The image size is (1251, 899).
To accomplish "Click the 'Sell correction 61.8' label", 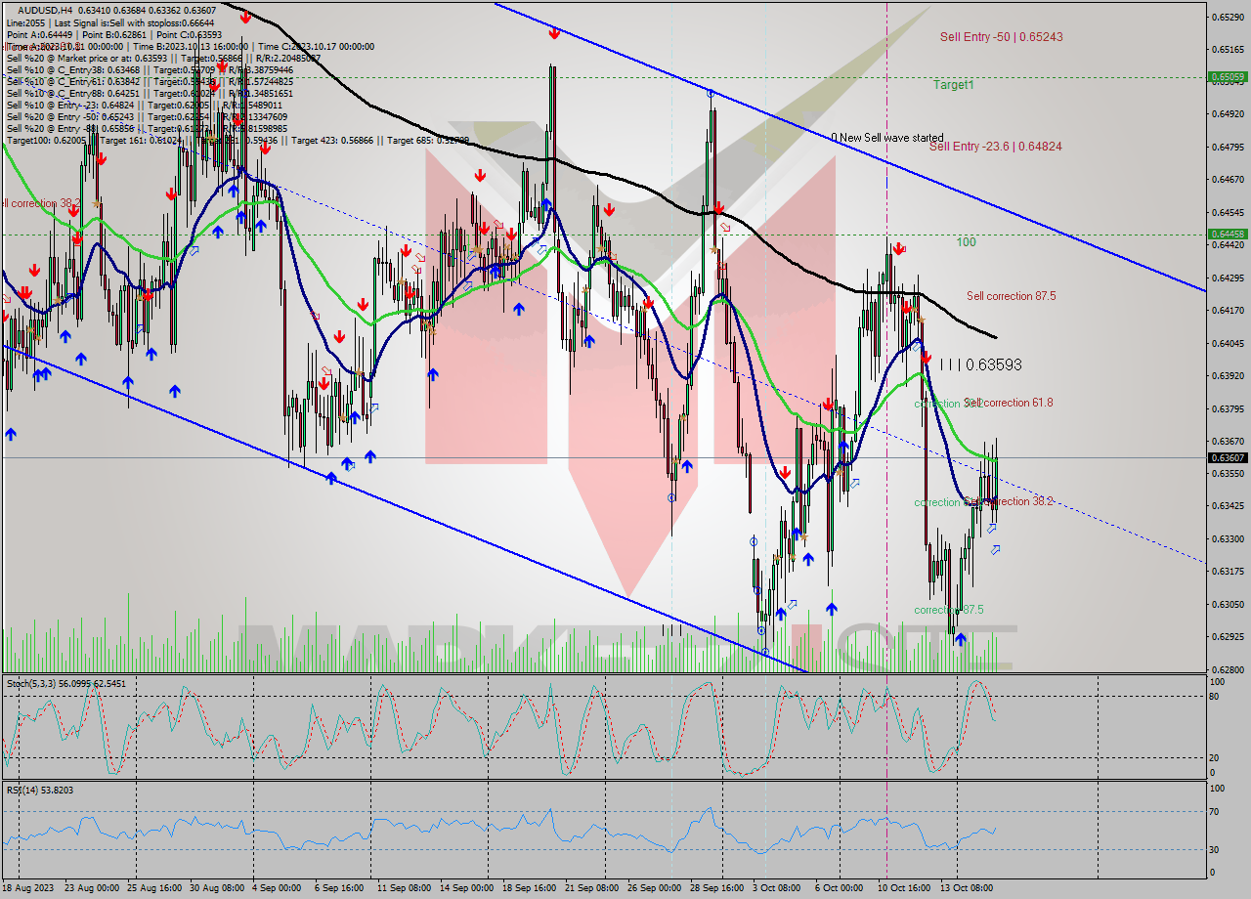I will click(x=1009, y=403).
